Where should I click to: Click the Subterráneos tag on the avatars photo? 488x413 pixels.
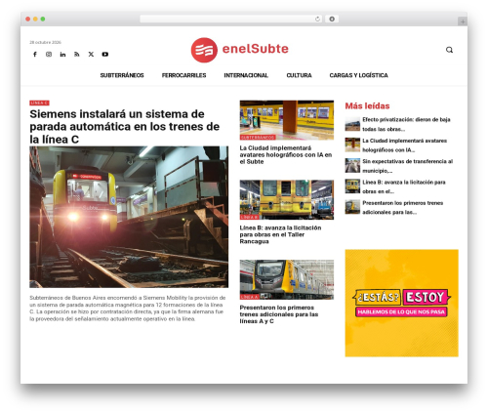[x=258, y=138]
